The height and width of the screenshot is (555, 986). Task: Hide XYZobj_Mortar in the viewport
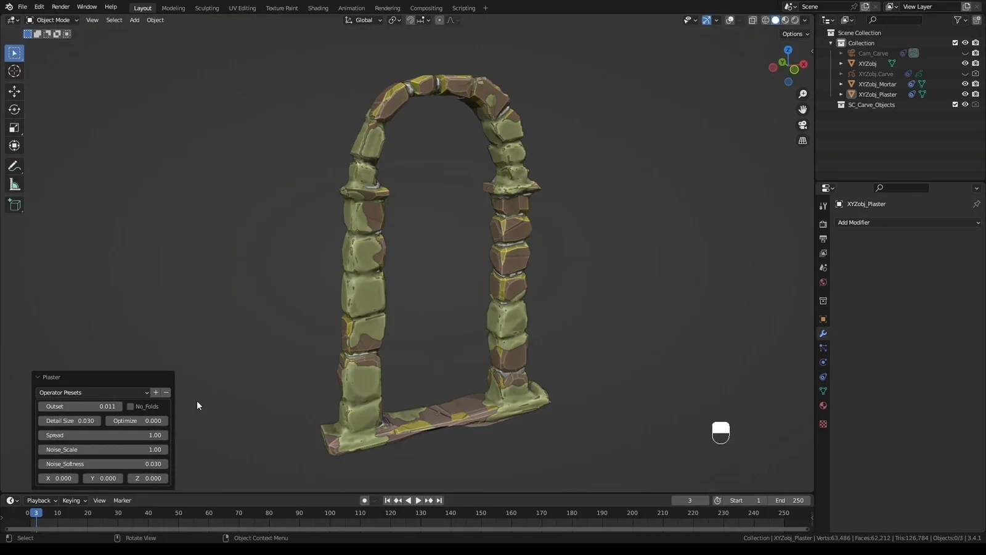965,84
